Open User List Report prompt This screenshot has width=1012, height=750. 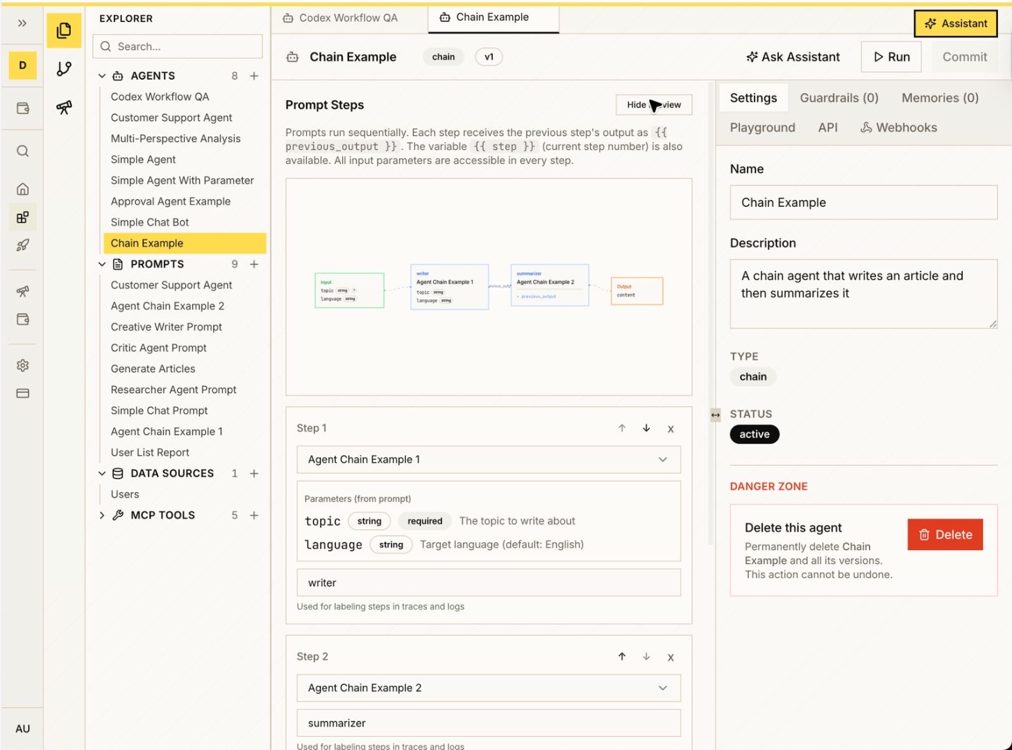coord(150,452)
